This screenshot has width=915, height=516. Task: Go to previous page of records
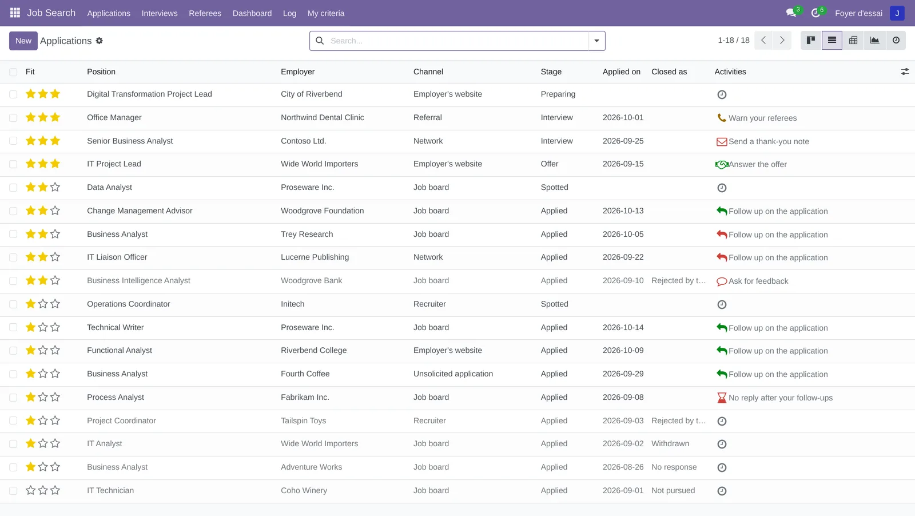pyautogui.click(x=763, y=41)
